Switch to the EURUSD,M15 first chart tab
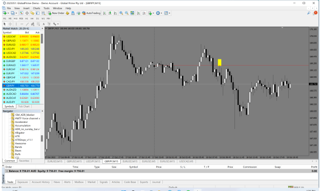320x191 pixels. [55, 161]
